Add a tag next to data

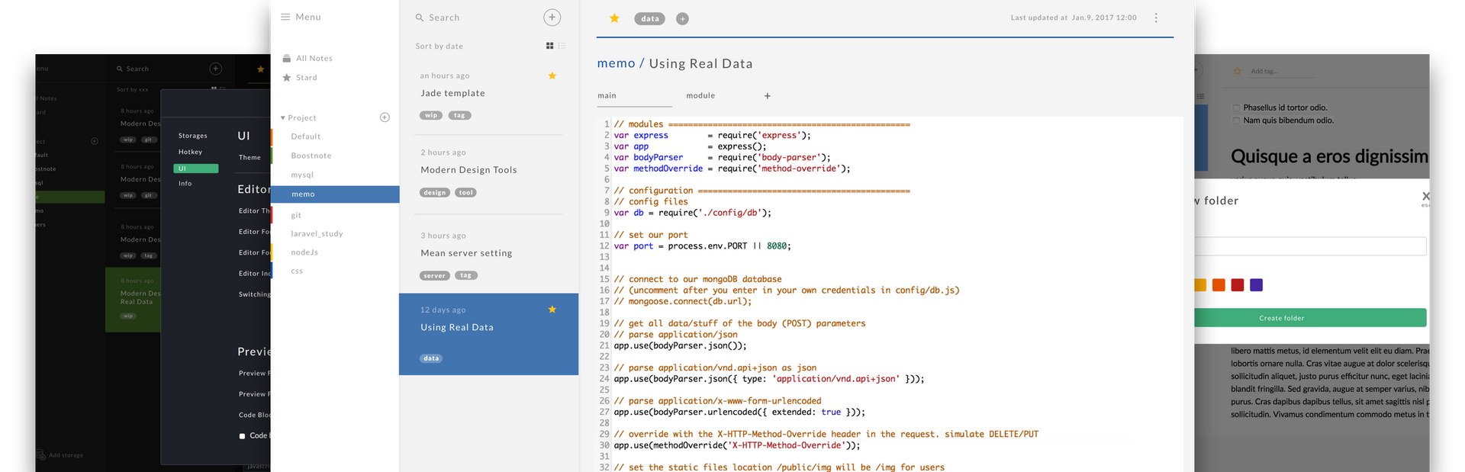(682, 19)
